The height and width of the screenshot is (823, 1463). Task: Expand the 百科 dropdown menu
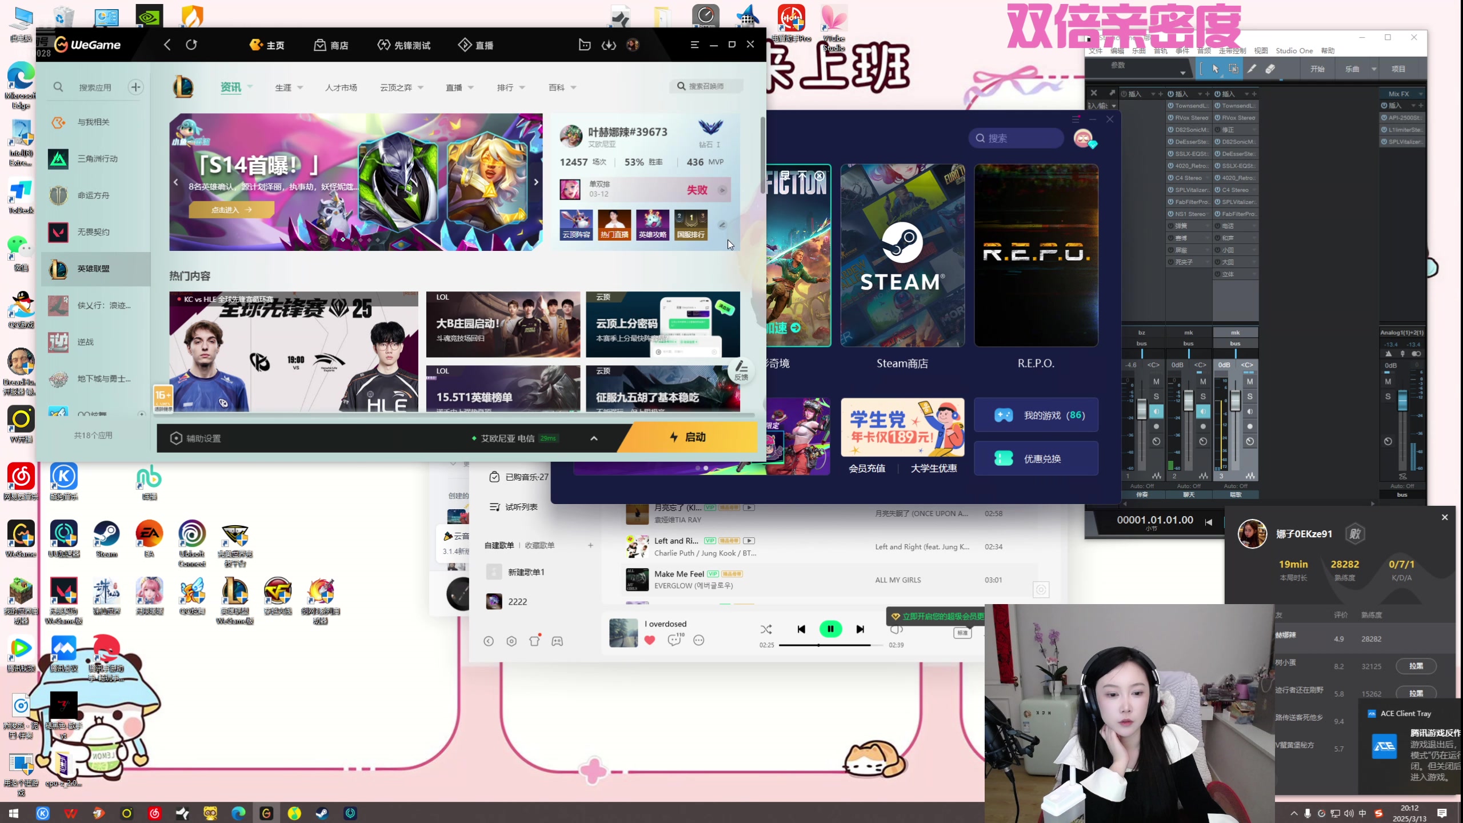pos(573,88)
